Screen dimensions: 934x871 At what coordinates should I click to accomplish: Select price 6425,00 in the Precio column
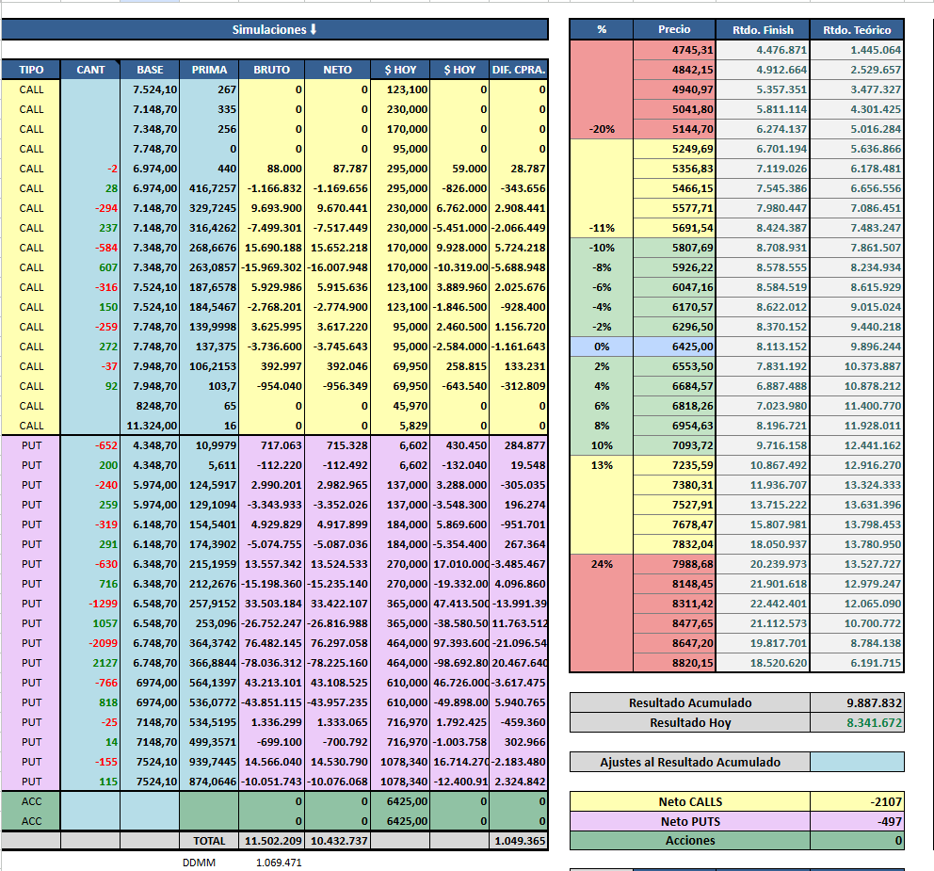[x=674, y=347]
